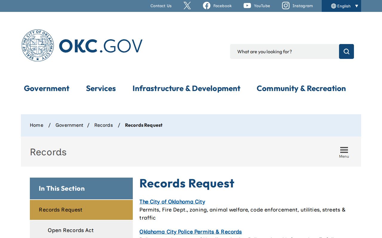Open Infrastructure & Development menu
The height and width of the screenshot is (238, 382).
coord(186,88)
